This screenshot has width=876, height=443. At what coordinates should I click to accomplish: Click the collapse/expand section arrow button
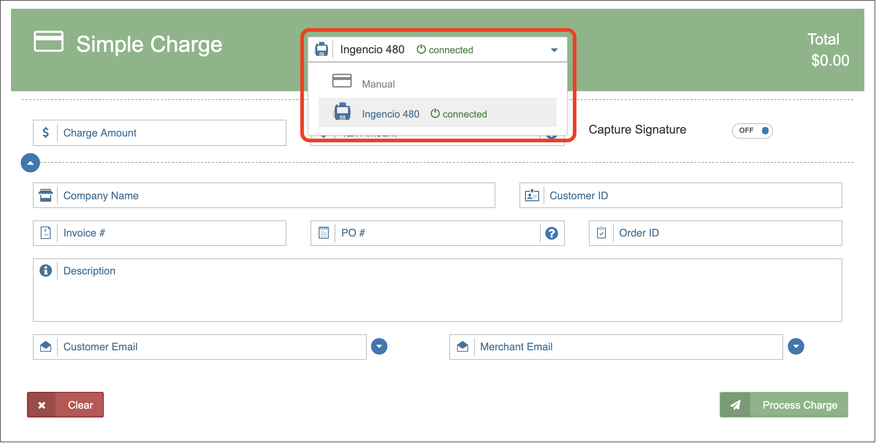pos(31,163)
